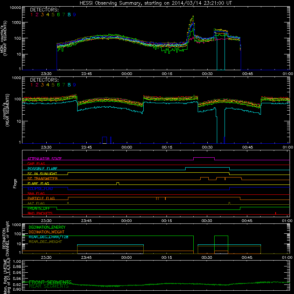Click the HESSI Observing Summary title
The width and height of the screenshot is (294, 294).
pyautogui.click(x=155, y=3)
